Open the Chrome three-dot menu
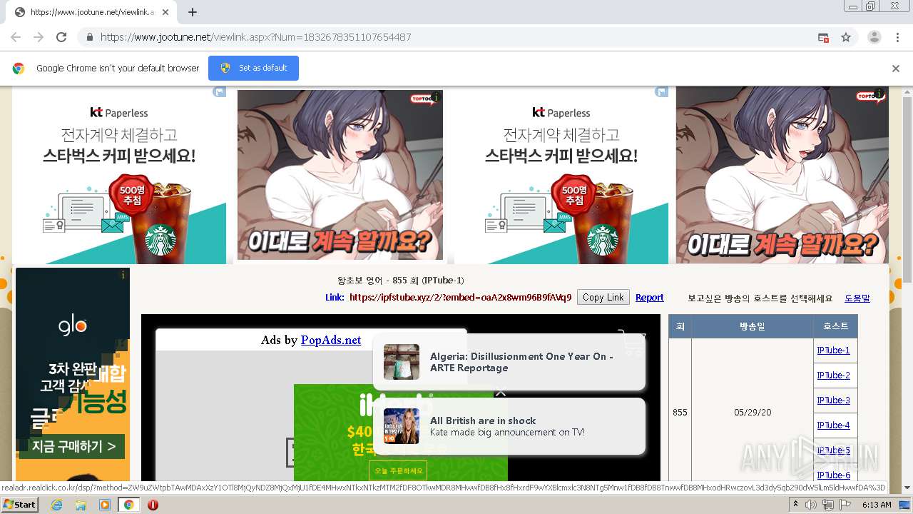 (x=897, y=37)
